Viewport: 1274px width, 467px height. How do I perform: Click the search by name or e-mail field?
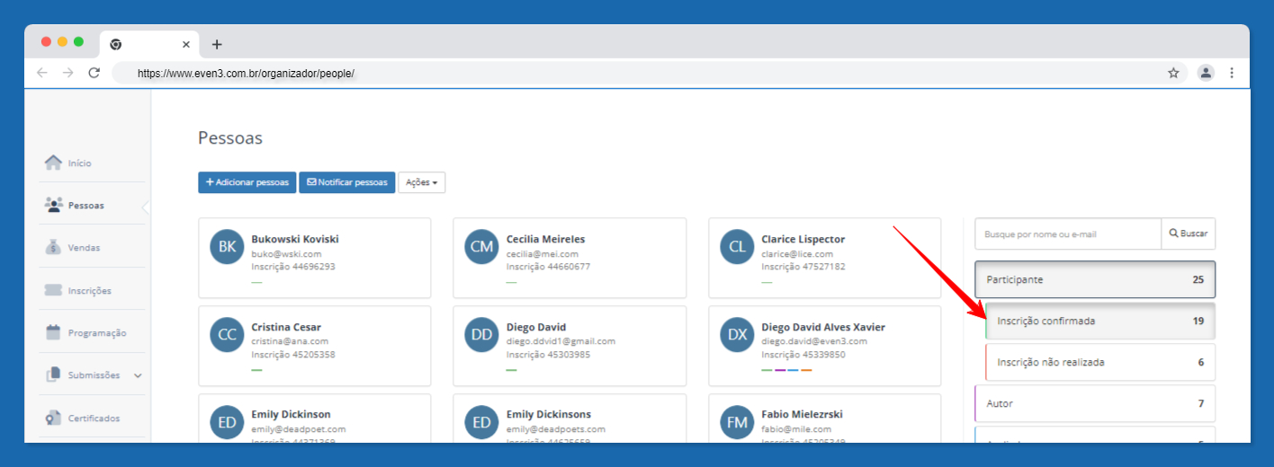point(1068,233)
